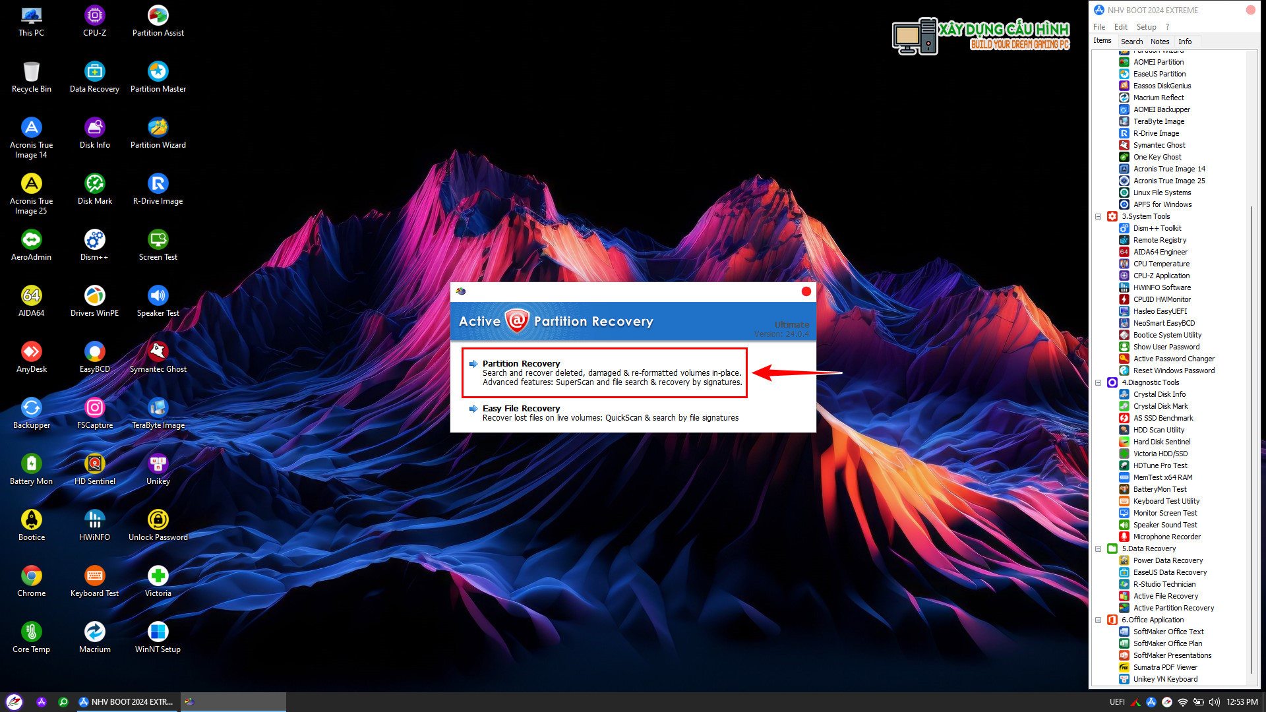Screen dimensions: 1266x712
Task: Open the Setup menu in NHV BOOT
Action: point(1146,27)
